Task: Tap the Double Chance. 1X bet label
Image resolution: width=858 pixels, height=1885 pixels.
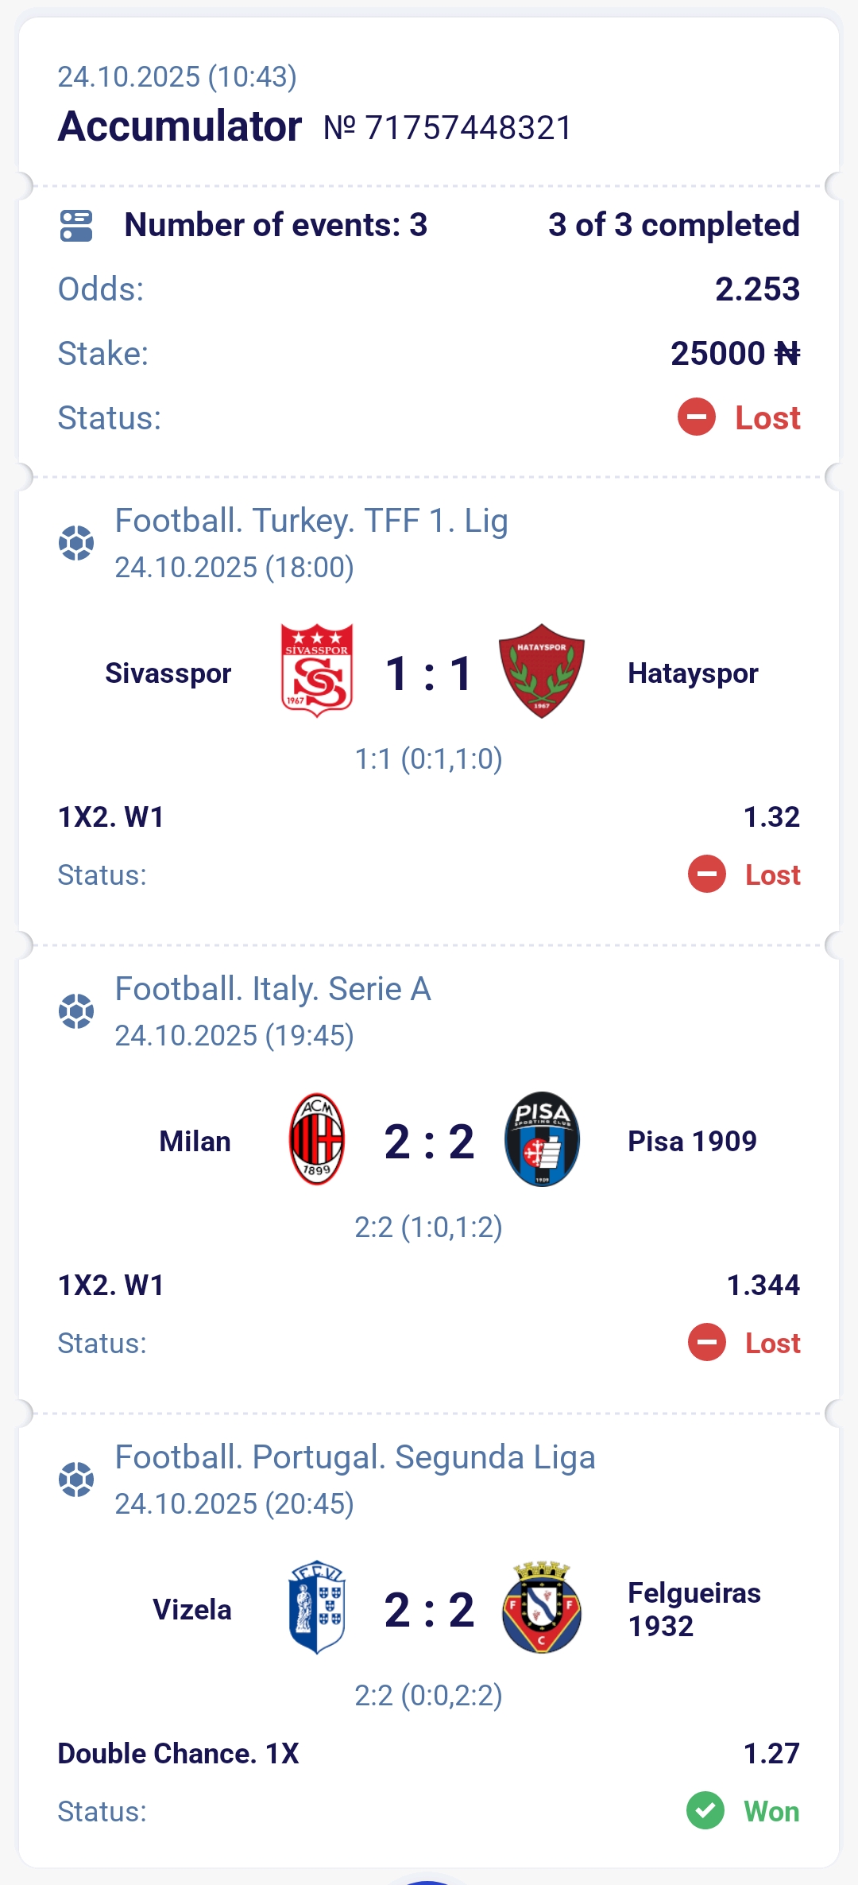Action: pos(179,1753)
